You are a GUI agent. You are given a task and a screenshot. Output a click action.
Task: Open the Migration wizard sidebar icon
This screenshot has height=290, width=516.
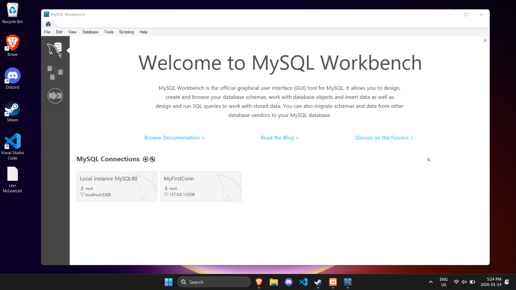(55, 96)
